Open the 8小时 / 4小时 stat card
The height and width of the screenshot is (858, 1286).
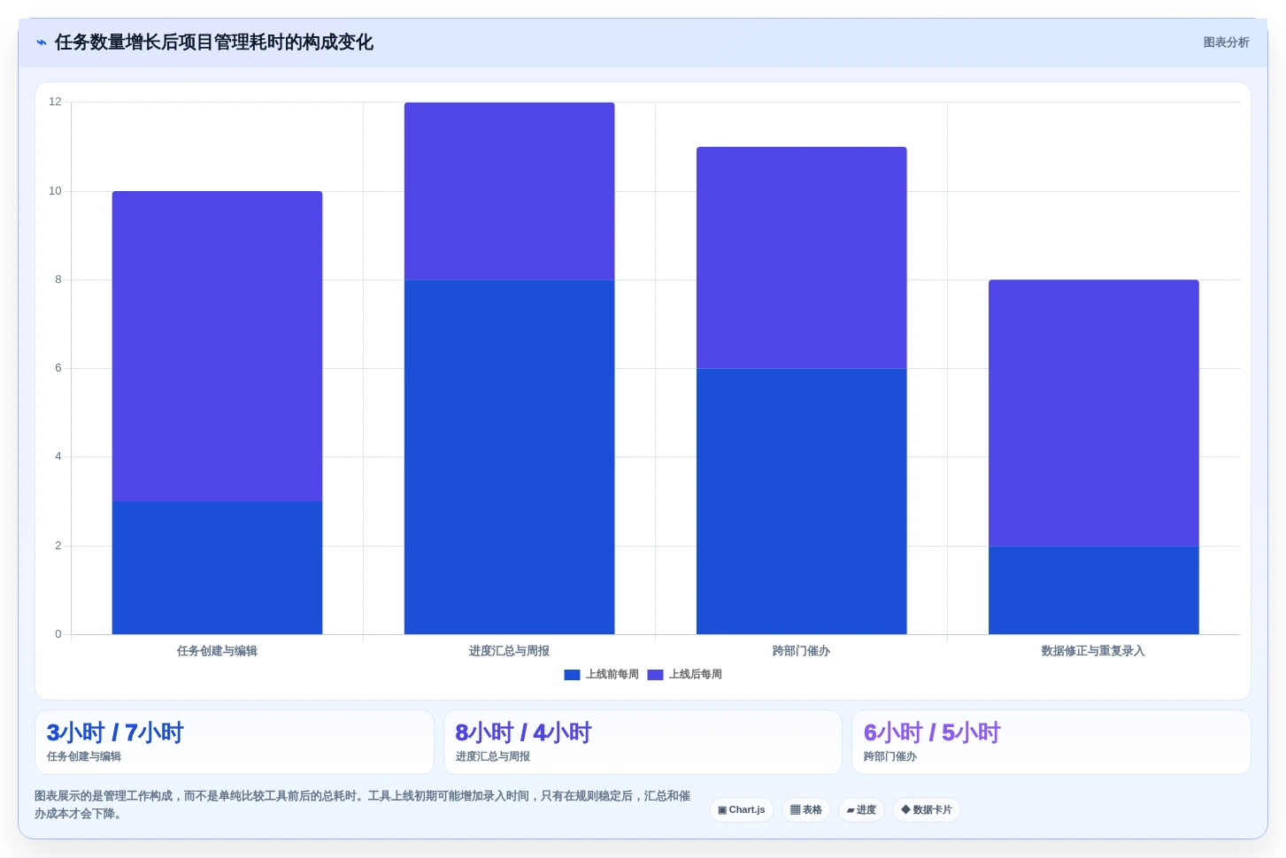[x=643, y=742]
